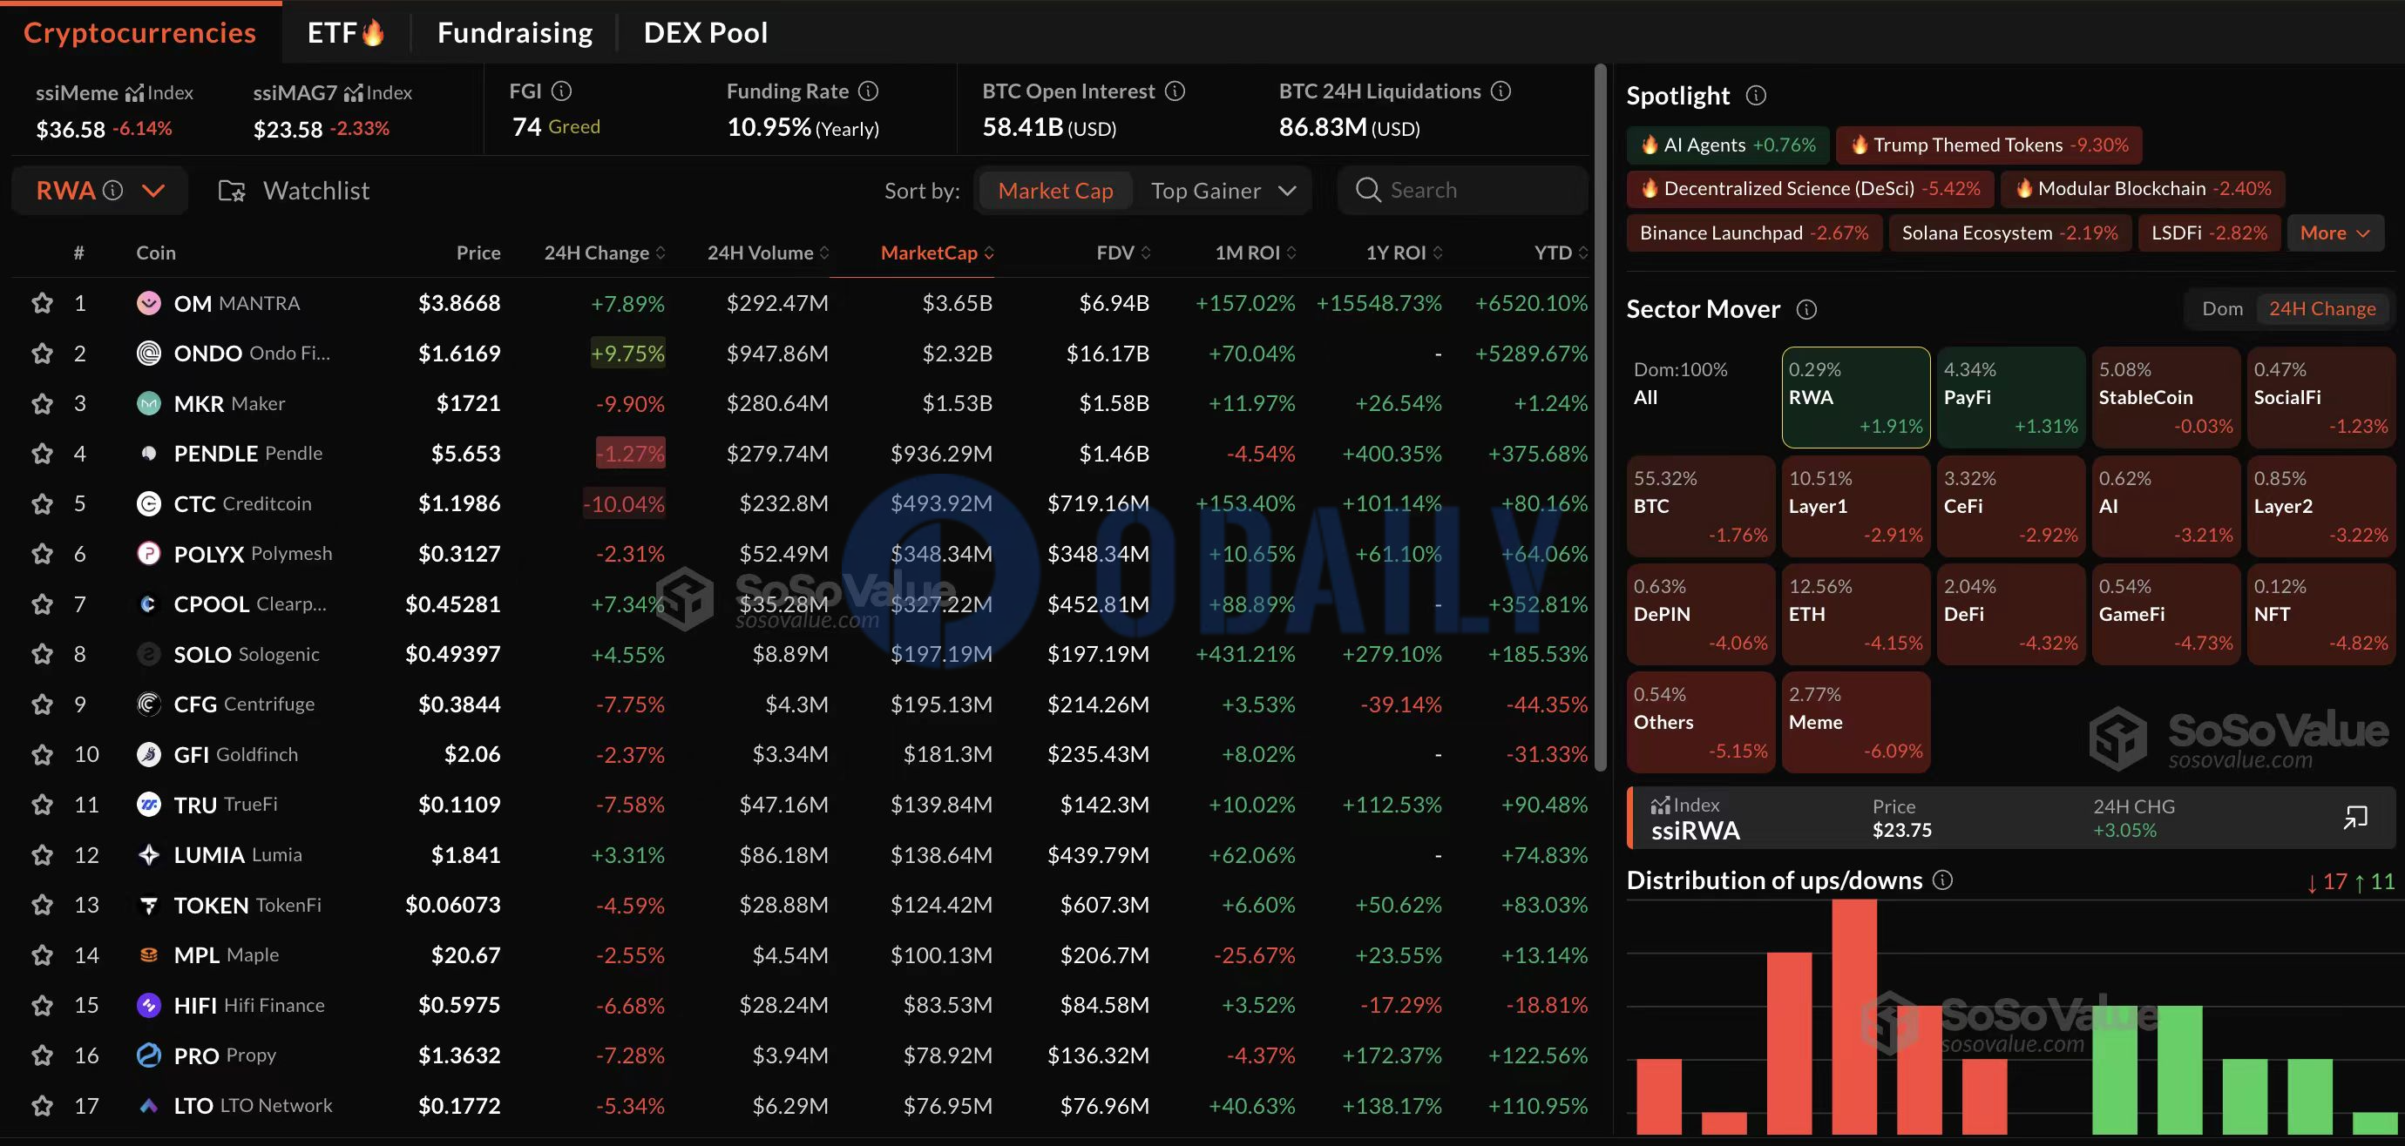This screenshot has height=1146, width=2405.
Task: Sort table by MarketCap column
Action: (x=938, y=253)
